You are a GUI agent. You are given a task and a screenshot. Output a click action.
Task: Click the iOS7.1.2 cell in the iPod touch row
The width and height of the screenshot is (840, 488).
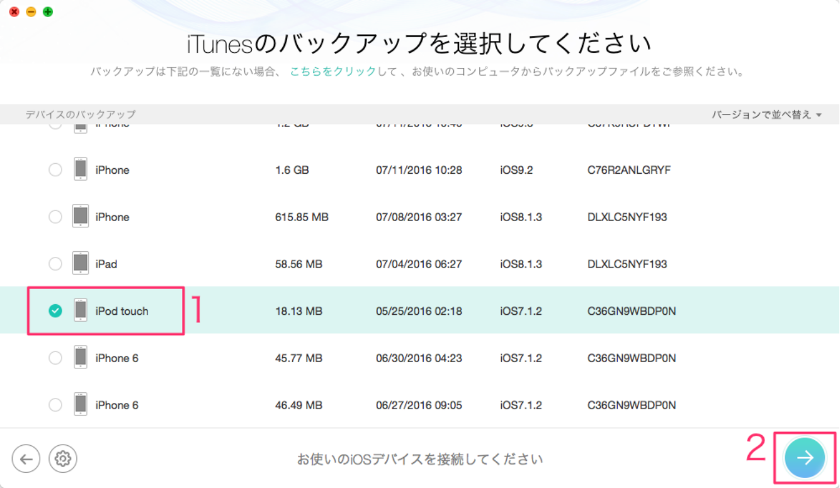[521, 311]
